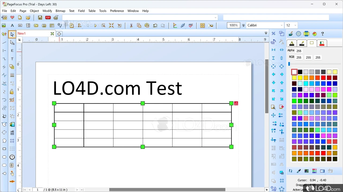
Task: Open the table creation tool on the toolbar
Action: (52, 25)
